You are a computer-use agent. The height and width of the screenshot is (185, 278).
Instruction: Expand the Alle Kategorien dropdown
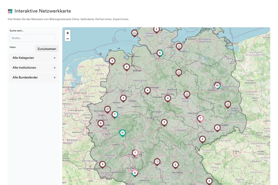click(x=34, y=58)
